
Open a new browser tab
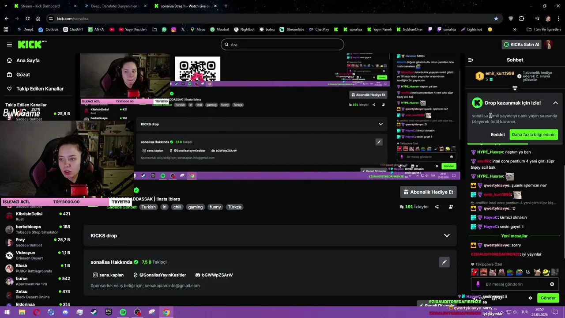(226, 6)
